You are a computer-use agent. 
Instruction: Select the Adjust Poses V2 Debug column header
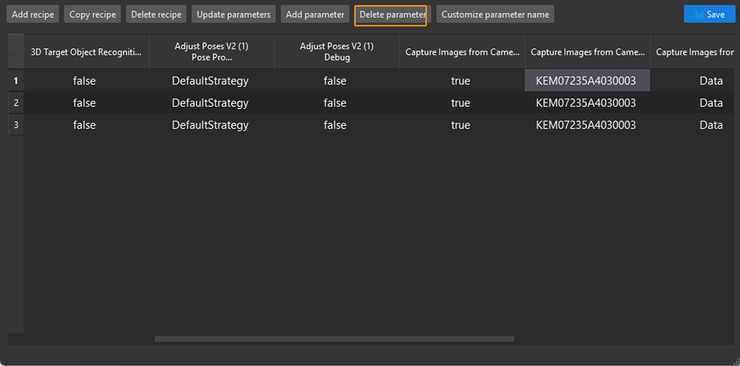pos(337,51)
